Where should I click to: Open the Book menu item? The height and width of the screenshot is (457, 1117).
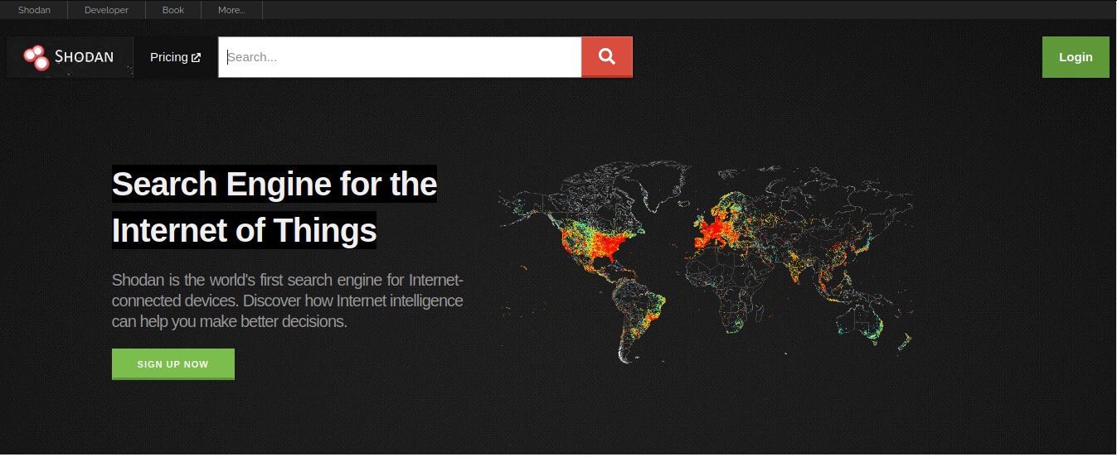(x=173, y=10)
